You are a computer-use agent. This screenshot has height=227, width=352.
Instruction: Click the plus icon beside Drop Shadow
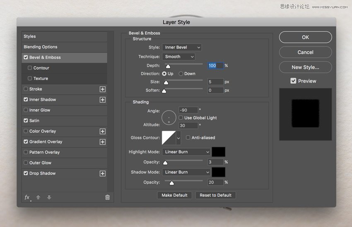(103, 174)
